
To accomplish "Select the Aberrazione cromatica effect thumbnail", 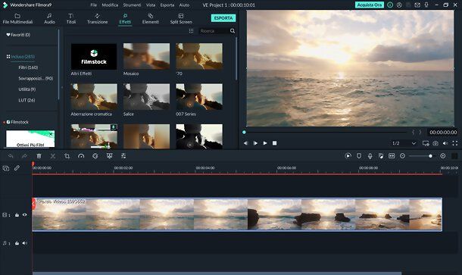I will (94, 97).
